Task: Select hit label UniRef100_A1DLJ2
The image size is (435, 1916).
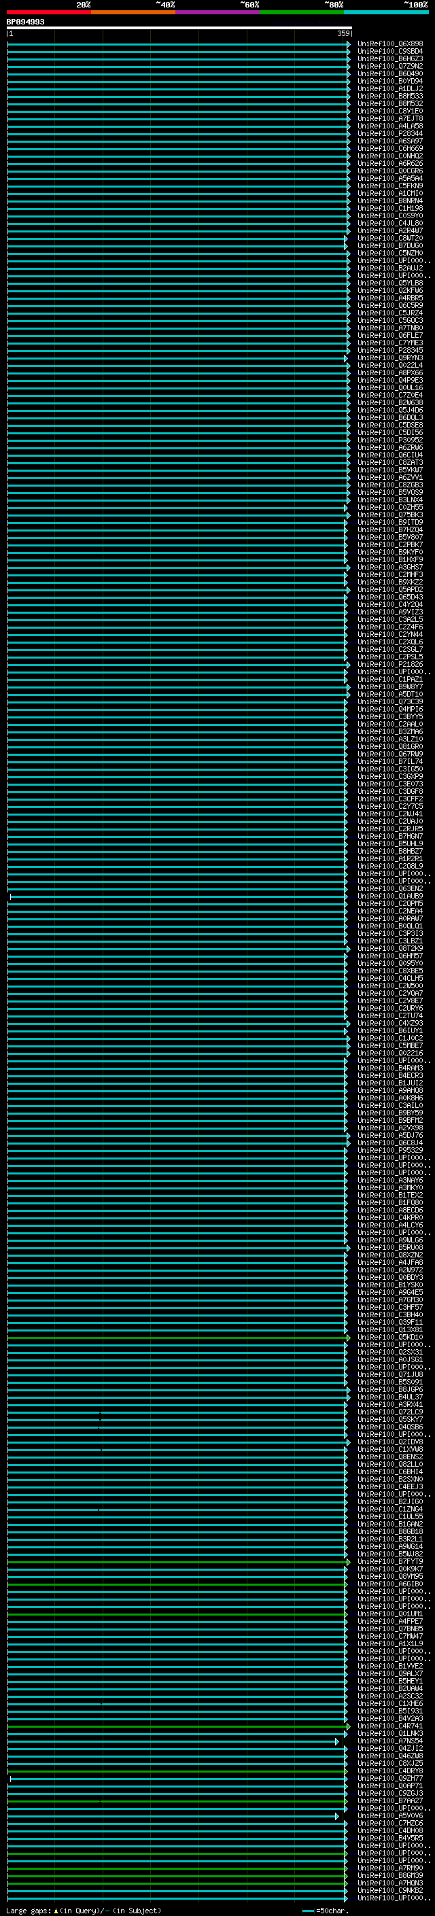Action: 390,88
